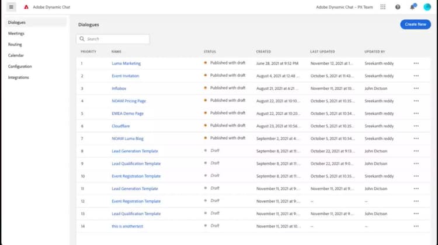Image resolution: width=438 pixels, height=245 pixels.
Task: Open Configuration in the sidebar
Action: (20, 66)
